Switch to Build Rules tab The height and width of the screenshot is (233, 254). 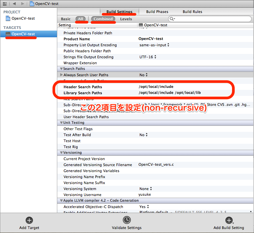click(x=192, y=12)
